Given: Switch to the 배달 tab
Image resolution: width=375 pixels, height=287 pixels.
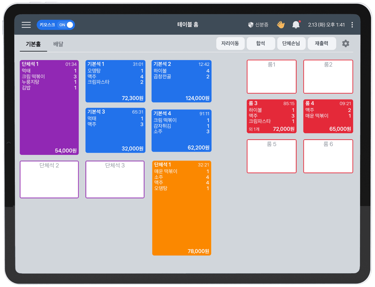Looking at the screenshot, I should click(x=58, y=44).
